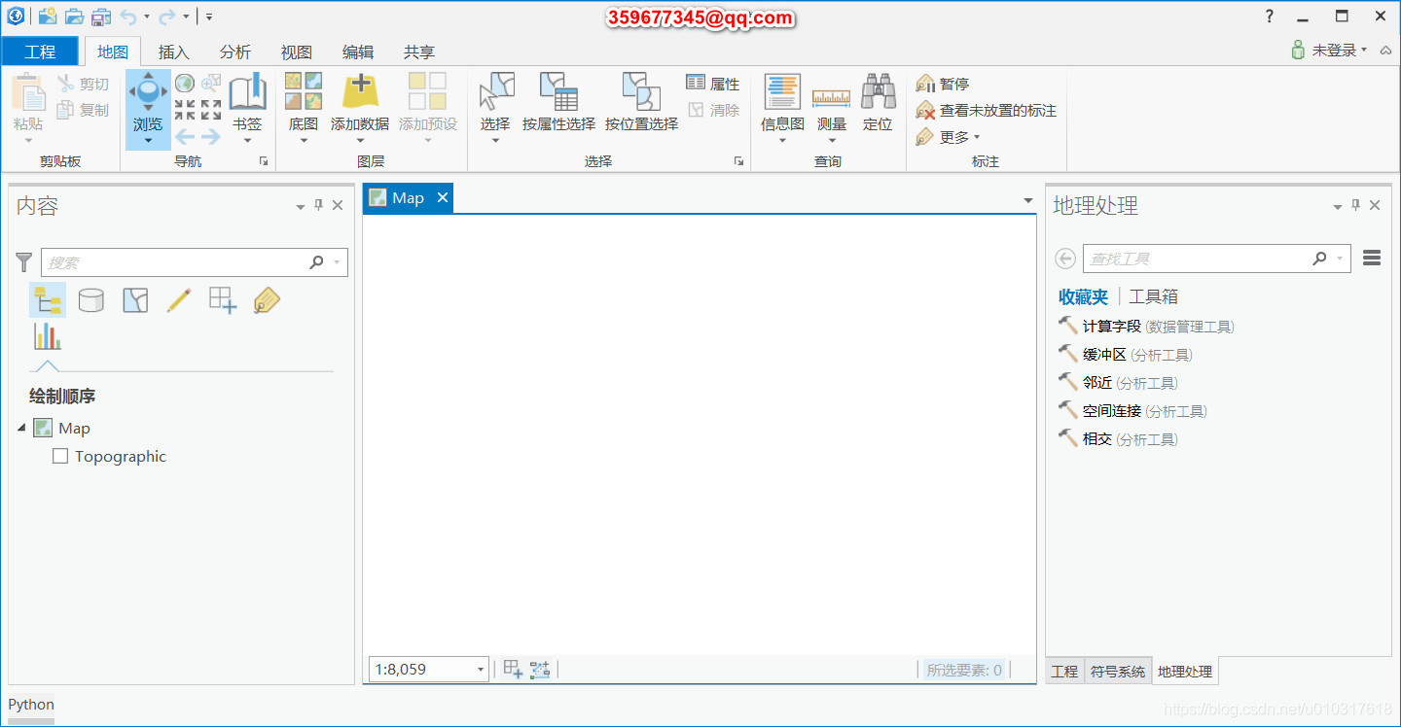
Task: Click the open project quick access icon
Action: (x=74, y=17)
